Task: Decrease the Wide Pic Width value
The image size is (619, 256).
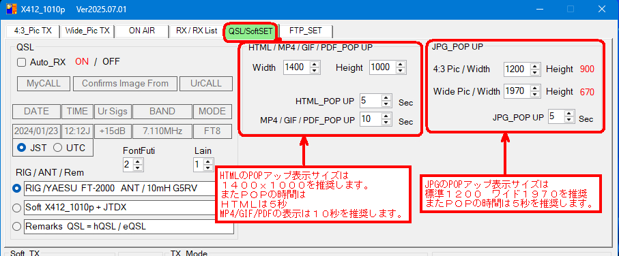Action: click(x=535, y=95)
